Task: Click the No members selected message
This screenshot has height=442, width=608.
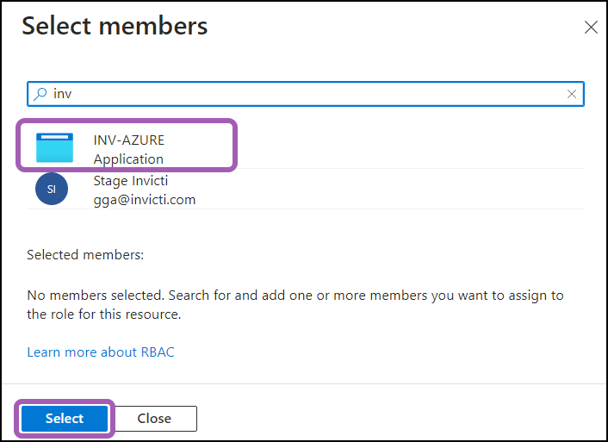Action: click(295, 305)
